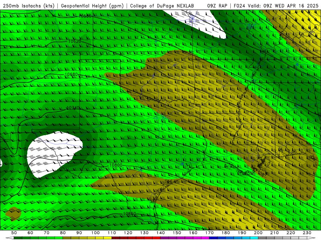Select the '160' scale number
The width and height of the screenshot is (321, 240).
[x=193, y=233]
